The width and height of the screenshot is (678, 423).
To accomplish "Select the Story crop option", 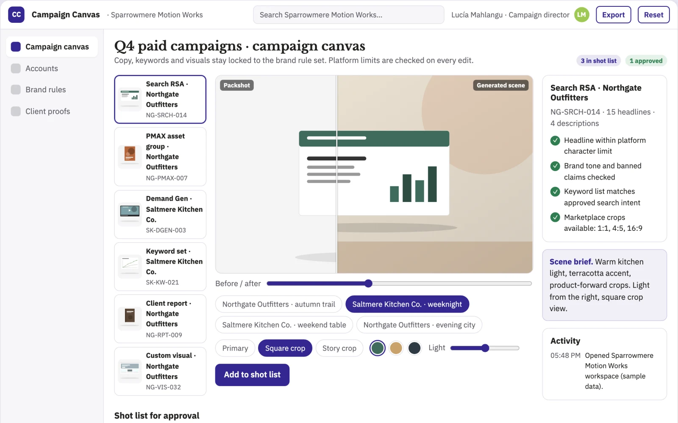I will coord(339,348).
